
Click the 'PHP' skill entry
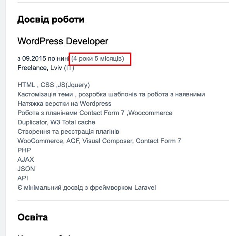(x=24, y=150)
